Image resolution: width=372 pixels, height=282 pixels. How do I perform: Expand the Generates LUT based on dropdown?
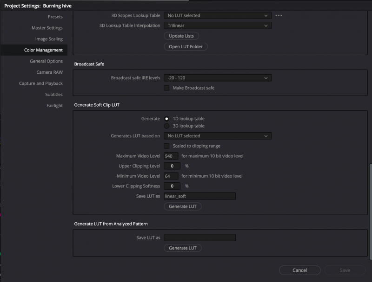click(x=217, y=136)
